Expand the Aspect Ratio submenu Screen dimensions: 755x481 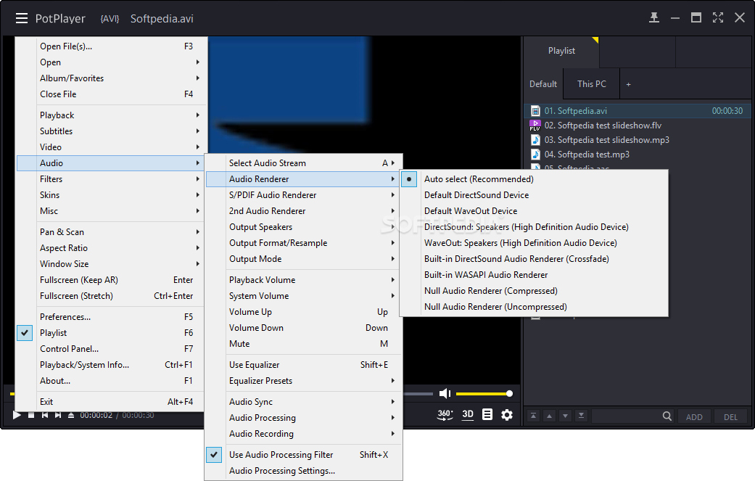click(112, 248)
